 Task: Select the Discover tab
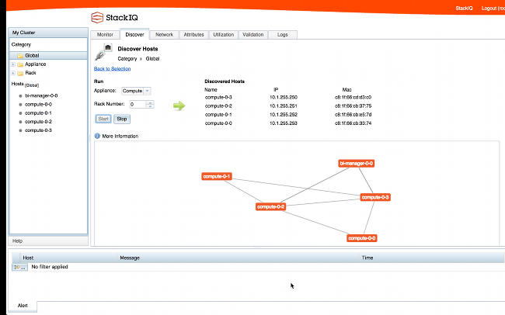(134, 34)
